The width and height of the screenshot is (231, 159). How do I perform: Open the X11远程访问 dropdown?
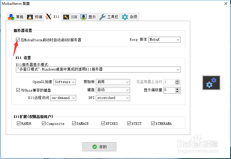[63, 98]
